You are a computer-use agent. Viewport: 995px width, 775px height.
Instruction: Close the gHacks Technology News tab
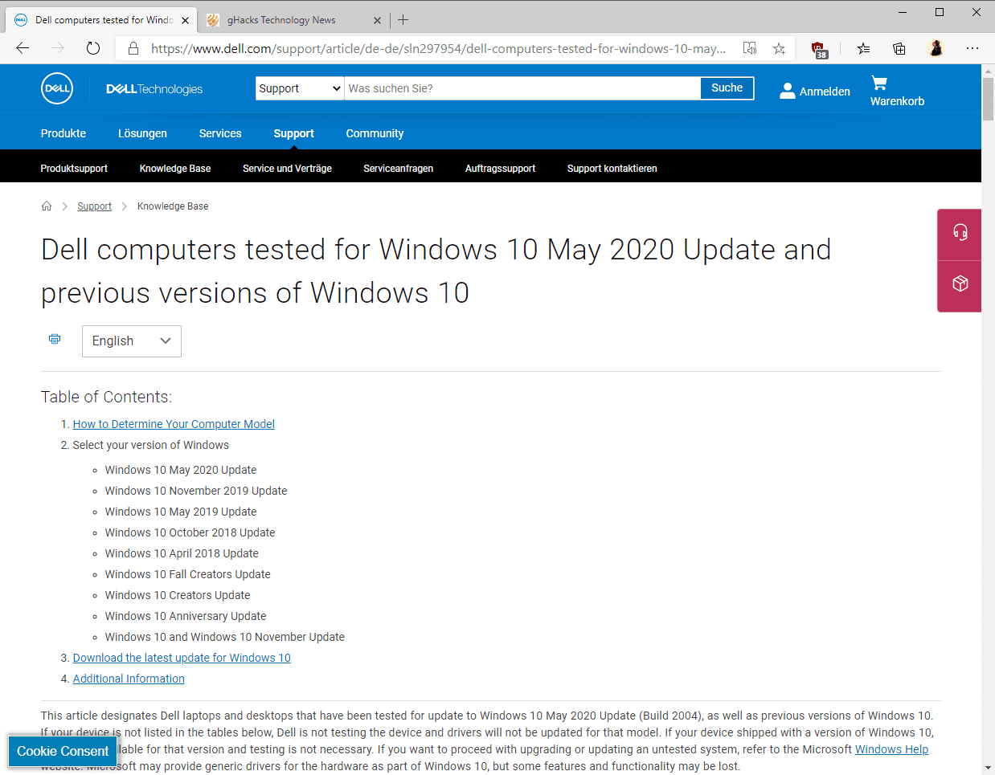pos(377,20)
